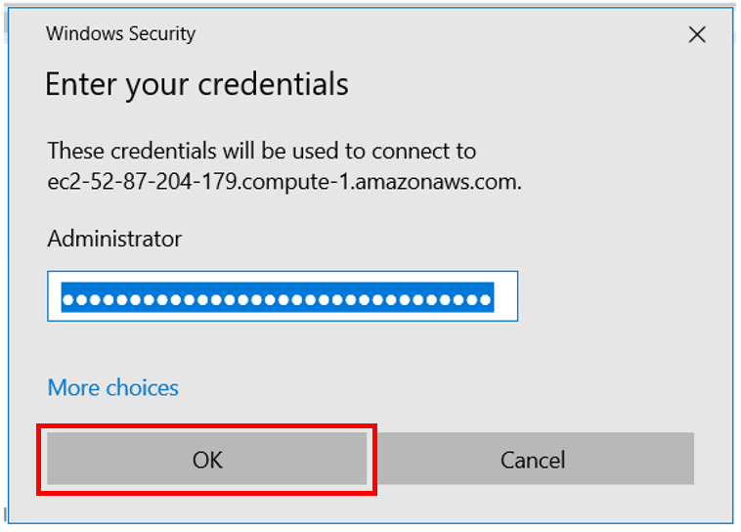Open the More choices link
The image size is (741, 532).
[x=113, y=387]
